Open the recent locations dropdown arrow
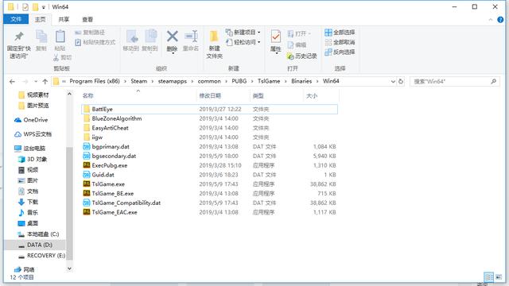This screenshot has height=286, width=509. pyautogui.click(x=36, y=81)
